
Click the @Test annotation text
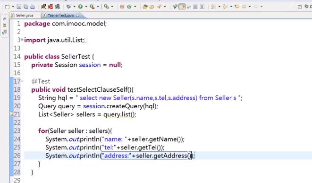(x=41, y=81)
